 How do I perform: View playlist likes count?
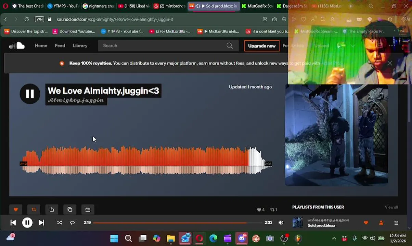pos(261,210)
